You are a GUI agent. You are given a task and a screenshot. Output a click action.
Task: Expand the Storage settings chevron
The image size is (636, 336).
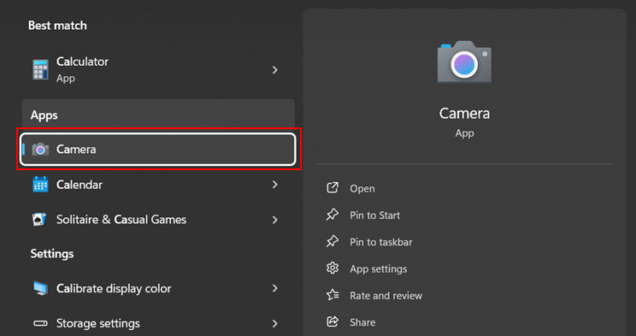pyautogui.click(x=275, y=323)
